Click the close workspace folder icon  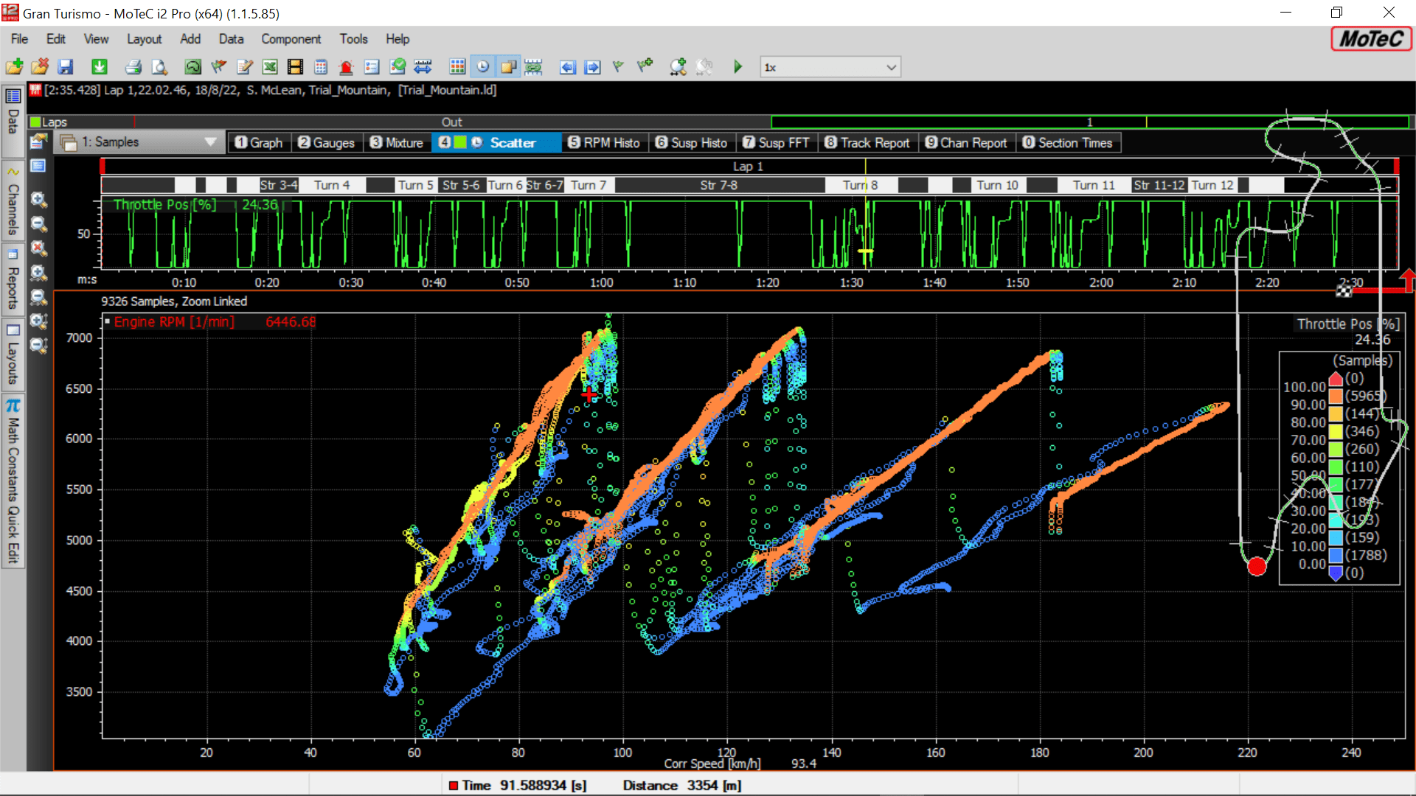[40, 67]
